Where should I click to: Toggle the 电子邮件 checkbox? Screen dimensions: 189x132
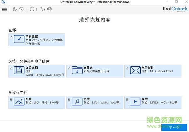[x=127, y=68]
